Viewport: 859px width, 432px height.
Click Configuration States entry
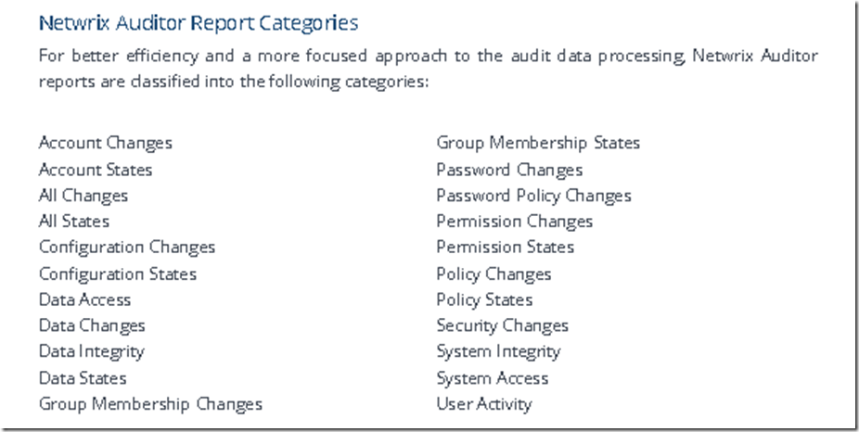118,273
